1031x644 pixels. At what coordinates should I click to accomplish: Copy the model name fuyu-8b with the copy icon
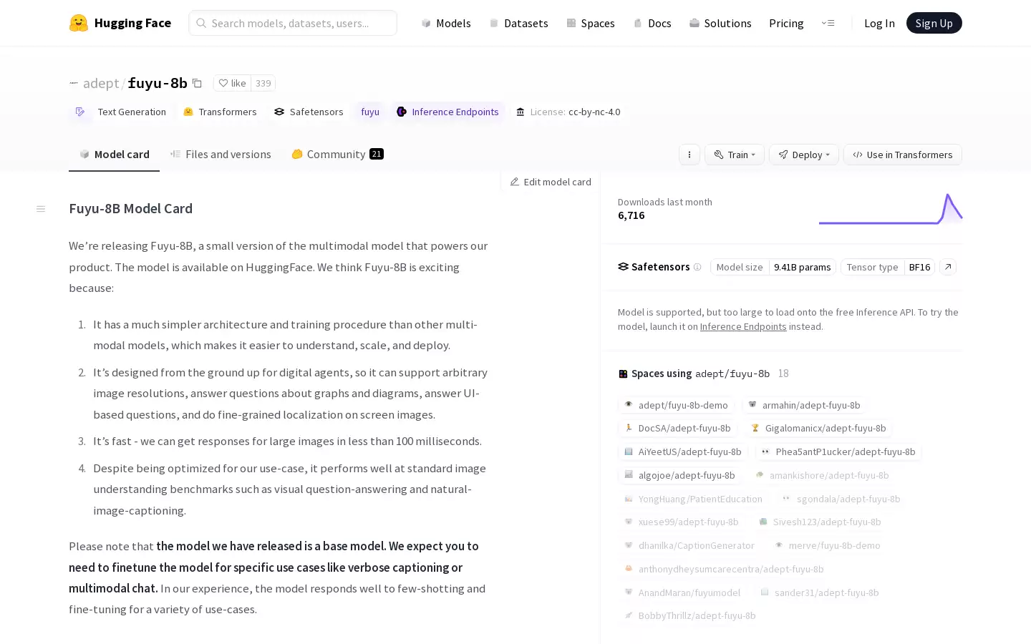pos(197,83)
